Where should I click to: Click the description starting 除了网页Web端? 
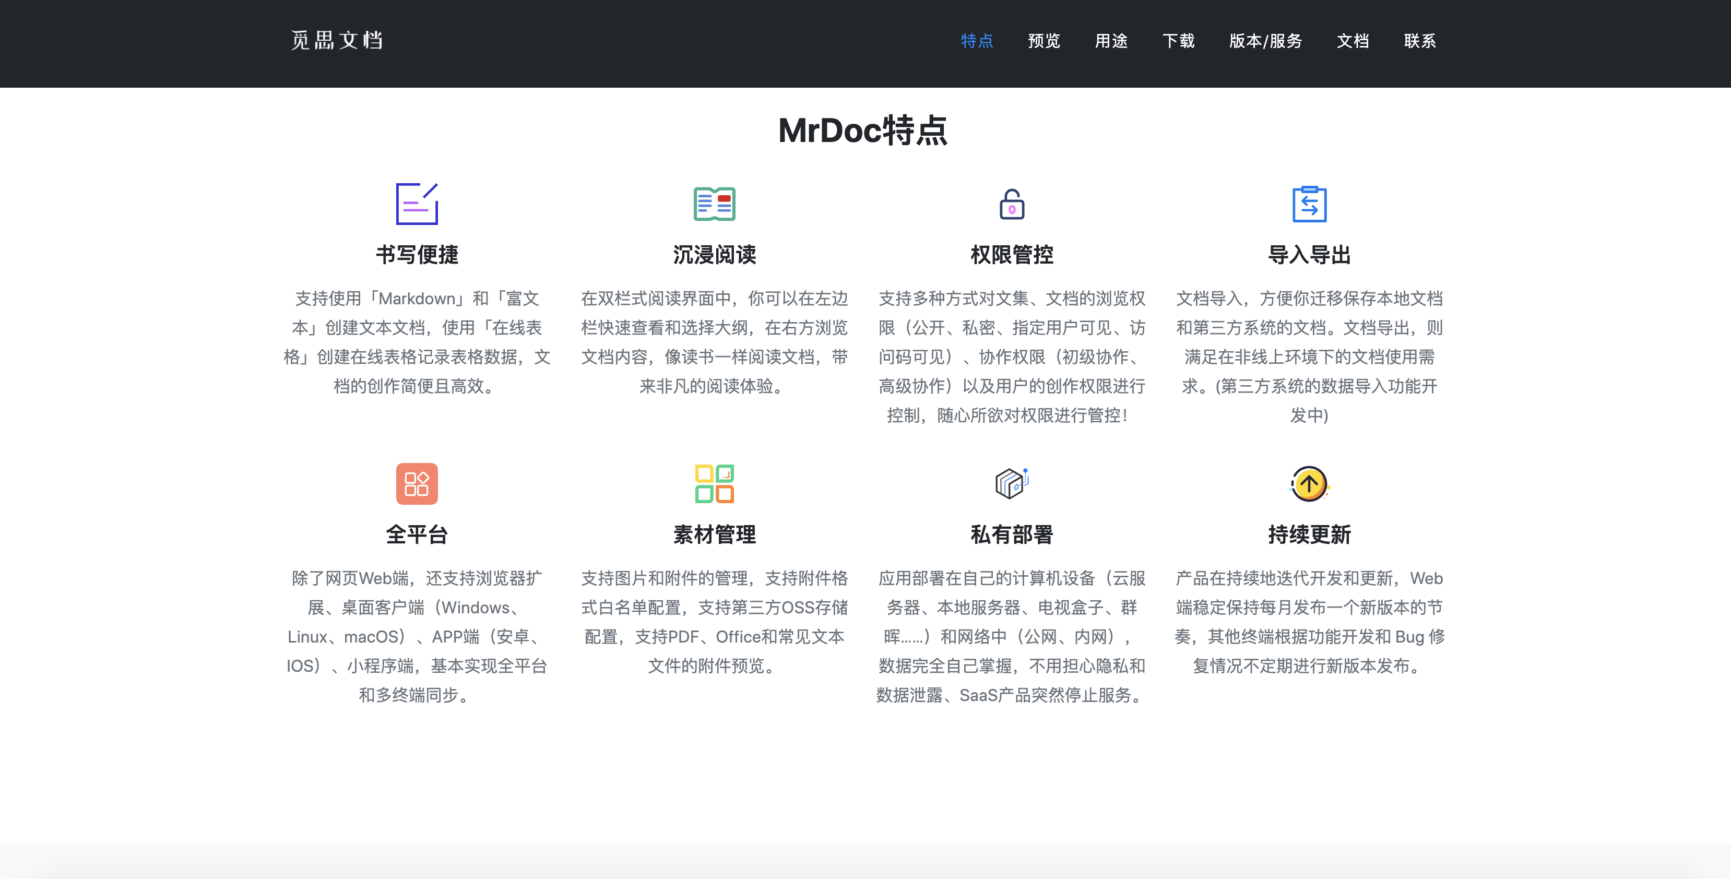coord(417,636)
